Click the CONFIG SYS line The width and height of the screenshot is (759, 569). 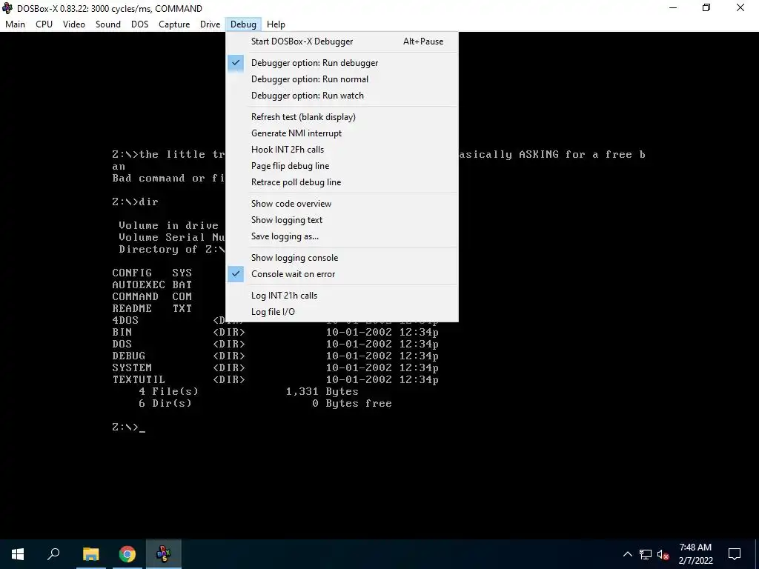tap(152, 273)
